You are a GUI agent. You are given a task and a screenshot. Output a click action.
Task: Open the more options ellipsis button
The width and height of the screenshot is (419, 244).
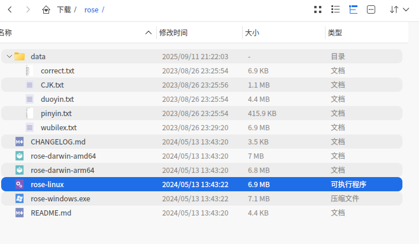point(371,9)
